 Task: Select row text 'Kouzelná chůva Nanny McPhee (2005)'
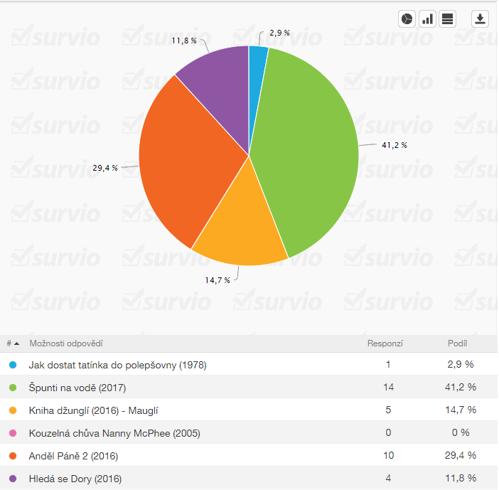coord(114,433)
